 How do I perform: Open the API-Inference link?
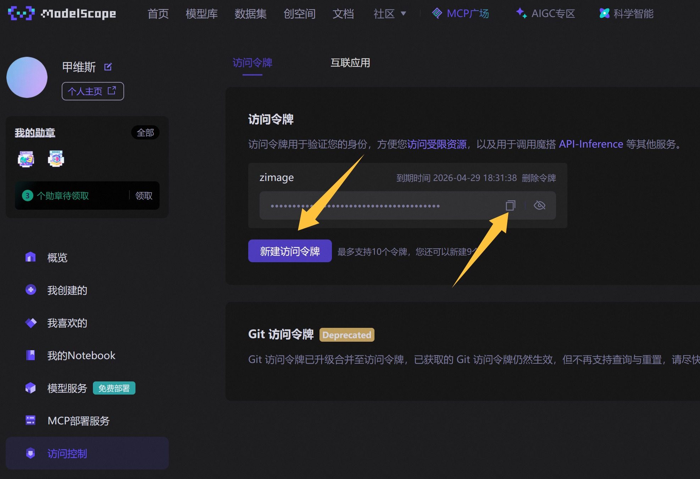coord(591,144)
